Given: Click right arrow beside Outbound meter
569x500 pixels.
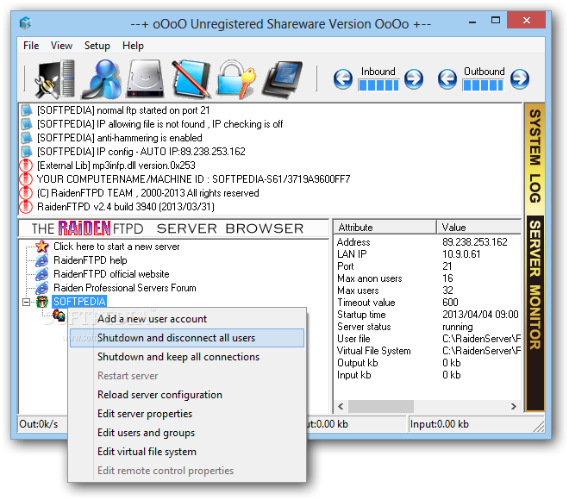Looking at the screenshot, I should click(x=520, y=78).
